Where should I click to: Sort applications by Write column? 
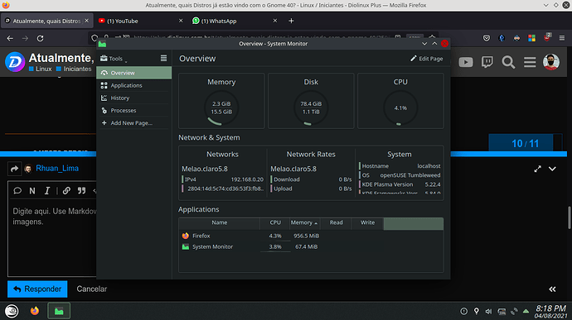tap(367, 222)
